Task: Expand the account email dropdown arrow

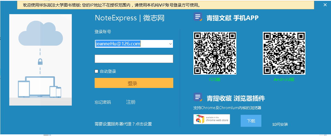Action: click(170, 44)
